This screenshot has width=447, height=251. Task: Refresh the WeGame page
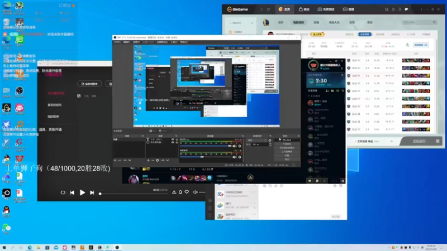click(x=268, y=9)
